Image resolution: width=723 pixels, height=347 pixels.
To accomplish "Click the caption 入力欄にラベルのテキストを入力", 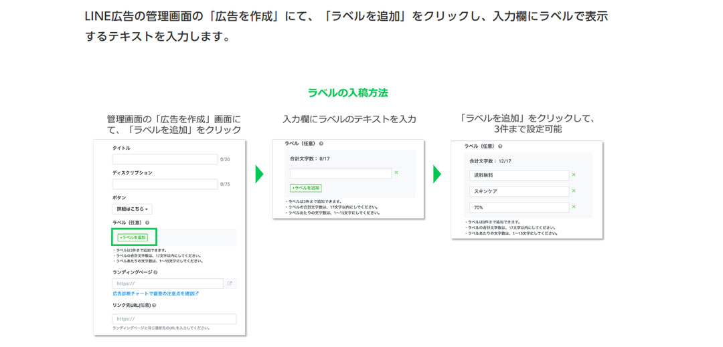I will (x=349, y=119).
